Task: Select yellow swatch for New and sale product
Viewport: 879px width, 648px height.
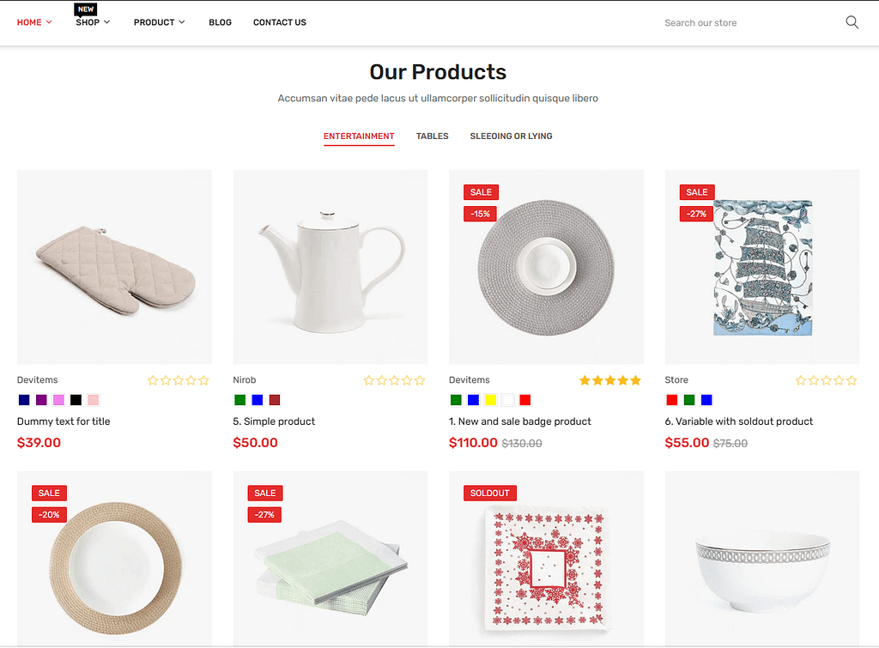Action: click(490, 400)
